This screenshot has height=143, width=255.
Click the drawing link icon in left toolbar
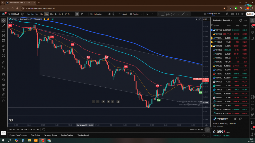click(x=3, y=94)
